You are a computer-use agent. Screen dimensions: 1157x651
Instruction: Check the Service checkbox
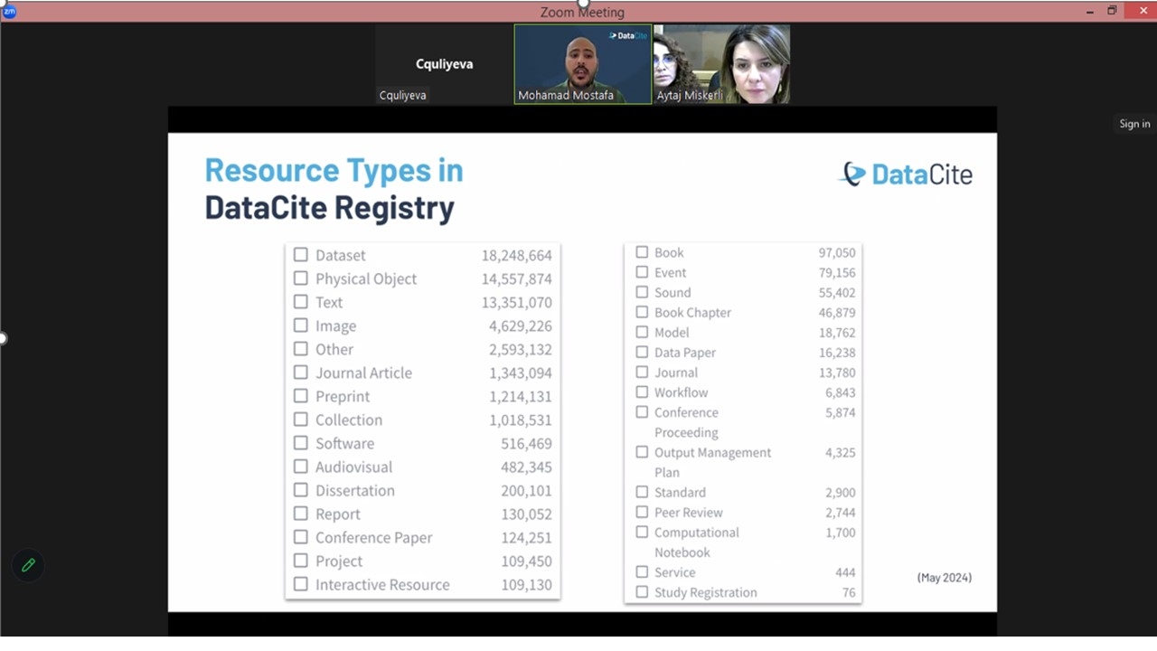coord(642,572)
